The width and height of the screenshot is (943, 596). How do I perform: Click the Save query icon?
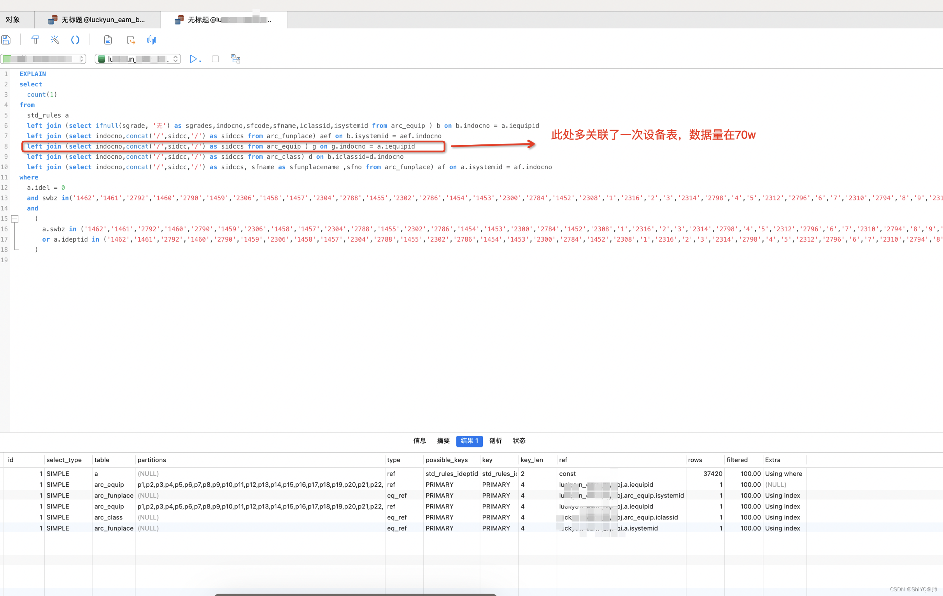pos(6,40)
